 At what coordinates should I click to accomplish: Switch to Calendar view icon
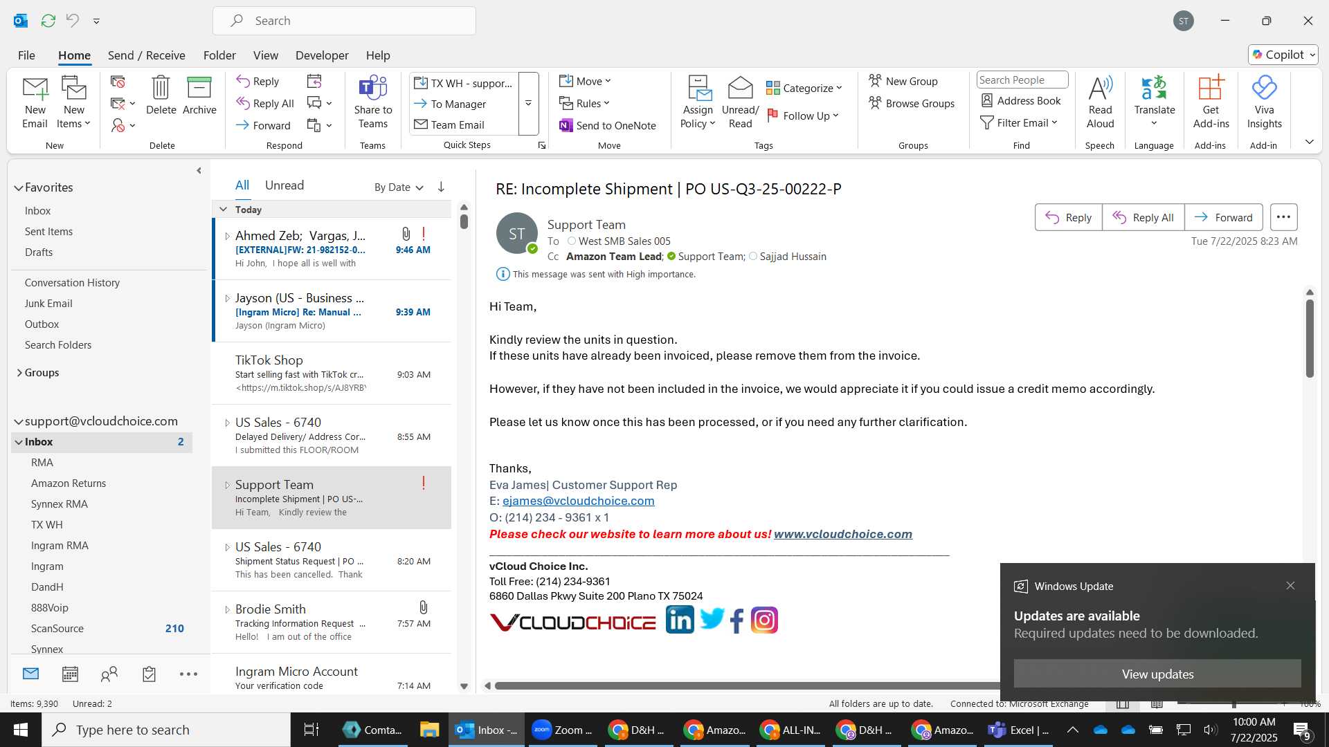coord(70,674)
